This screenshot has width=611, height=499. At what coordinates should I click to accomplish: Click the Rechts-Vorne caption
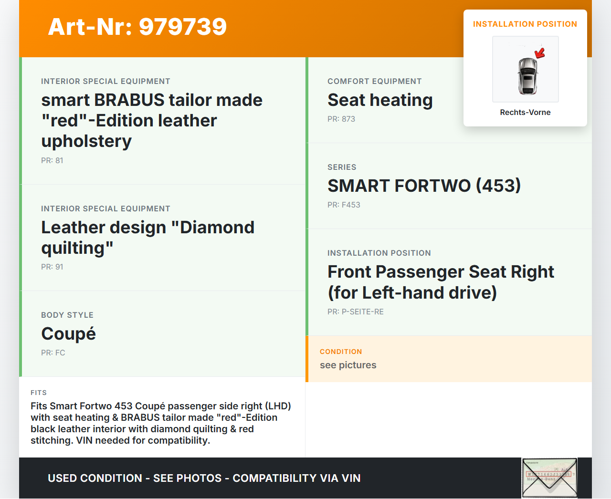tap(525, 113)
